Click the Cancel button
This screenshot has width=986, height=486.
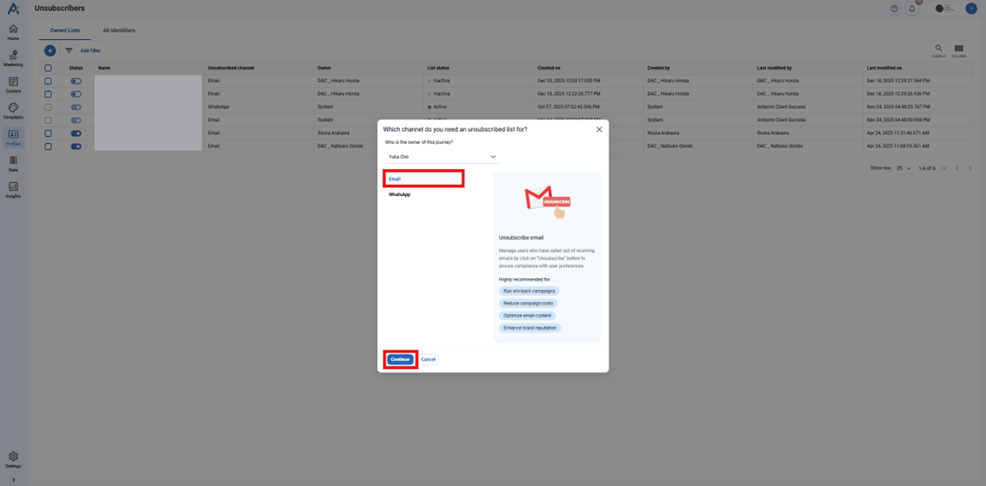[429, 359]
